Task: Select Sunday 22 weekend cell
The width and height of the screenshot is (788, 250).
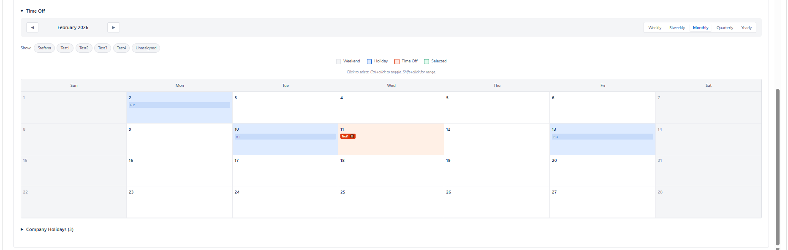Action: [74, 202]
